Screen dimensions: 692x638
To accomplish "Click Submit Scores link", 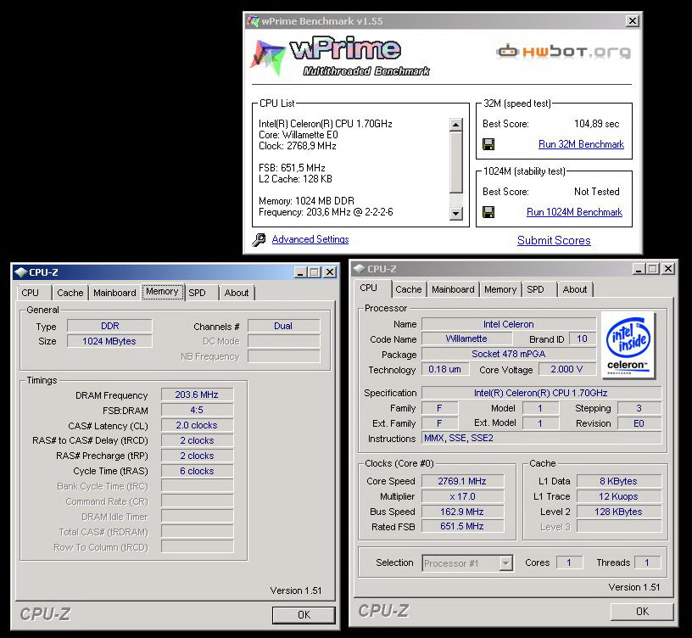I will (554, 240).
